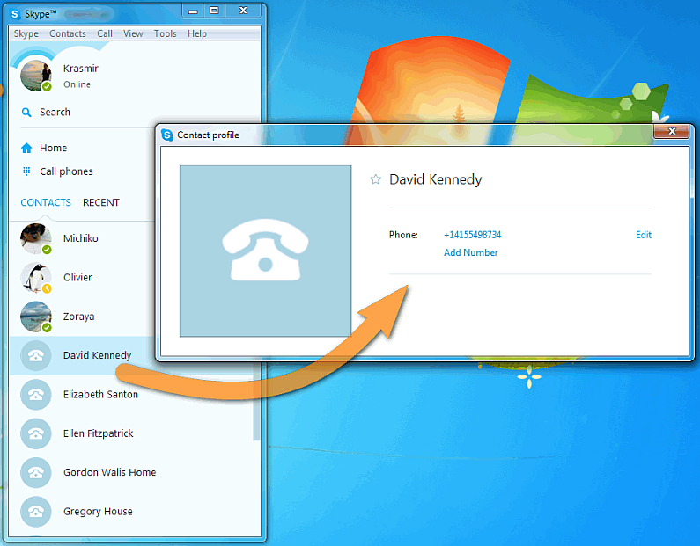The image size is (700, 546).
Task: Change the Online status text
Action: [x=77, y=84]
